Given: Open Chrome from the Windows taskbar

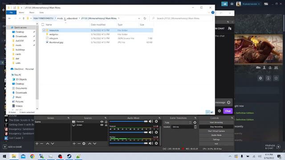Looking at the screenshot, I should coord(33,156).
